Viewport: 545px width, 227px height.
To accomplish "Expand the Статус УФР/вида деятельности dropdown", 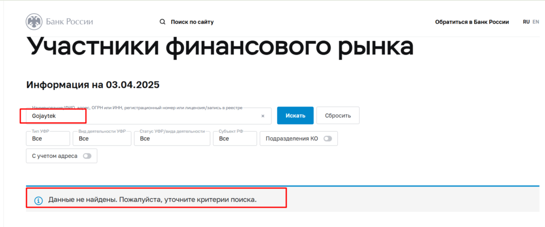I will point(172,138).
